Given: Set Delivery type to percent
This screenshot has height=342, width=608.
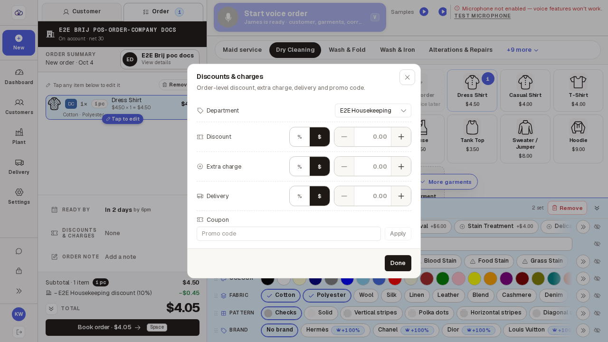Looking at the screenshot, I should click(300, 196).
